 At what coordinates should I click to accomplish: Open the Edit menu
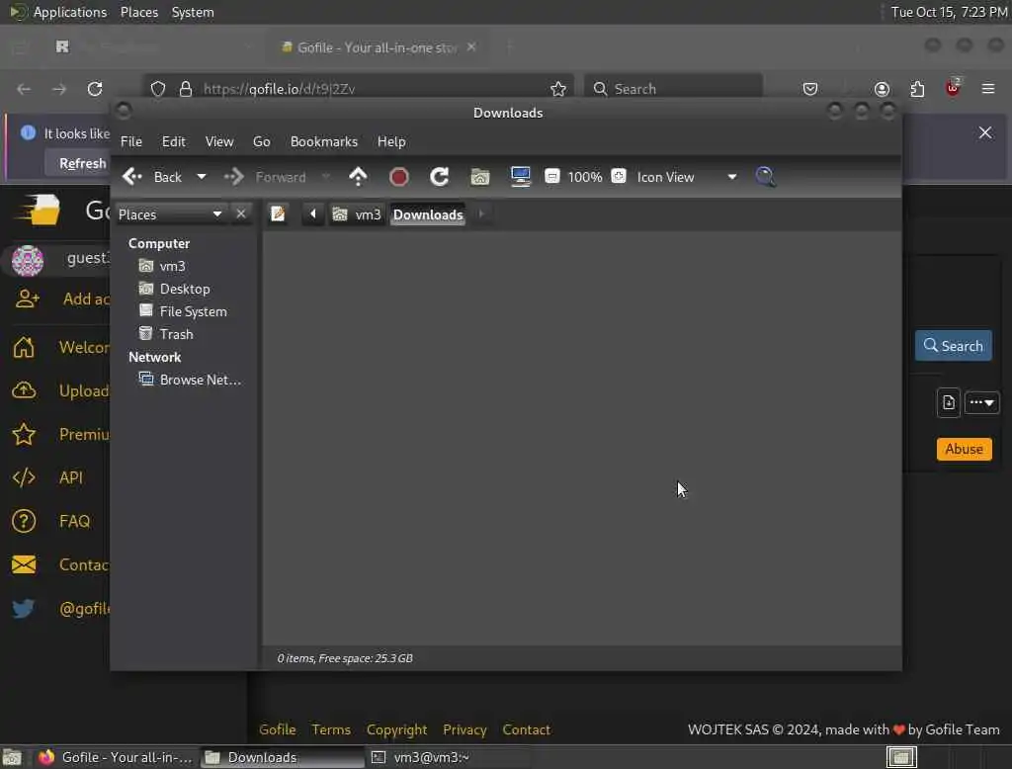pyautogui.click(x=174, y=141)
